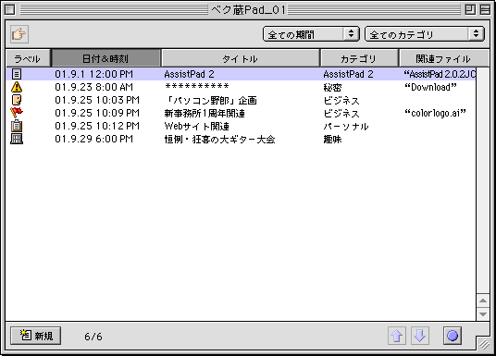
Task: Click warning triangle label icon on 01.9.23 row
Action: click(x=17, y=87)
